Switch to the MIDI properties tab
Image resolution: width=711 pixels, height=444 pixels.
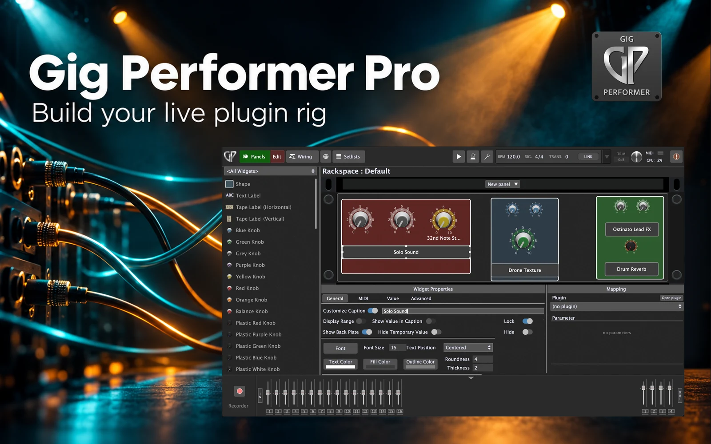point(363,298)
